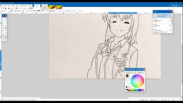Click the Undo arrow icon
The height and width of the screenshot is (103, 183).
pos(24,8)
